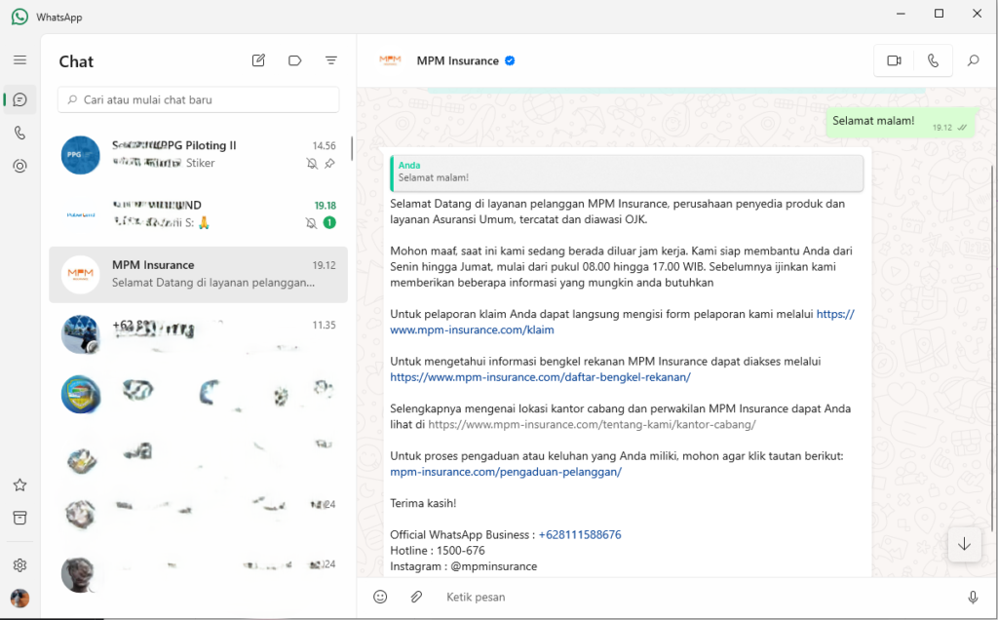Open the Status updates tab

point(19,166)
